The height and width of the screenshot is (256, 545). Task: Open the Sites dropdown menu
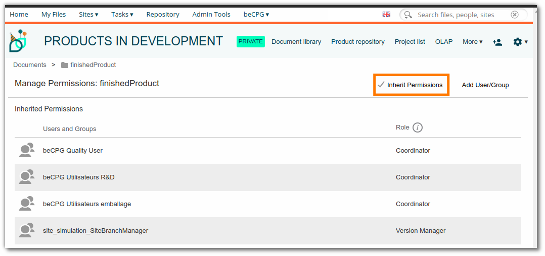click(88, 15)
